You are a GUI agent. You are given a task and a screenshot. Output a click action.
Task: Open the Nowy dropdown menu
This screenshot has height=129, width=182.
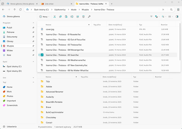click(x=45, y=17)
